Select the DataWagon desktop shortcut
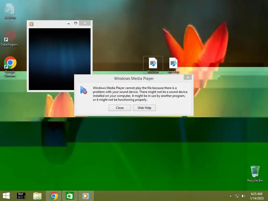The image size is (268, 201). pos(10,38)
